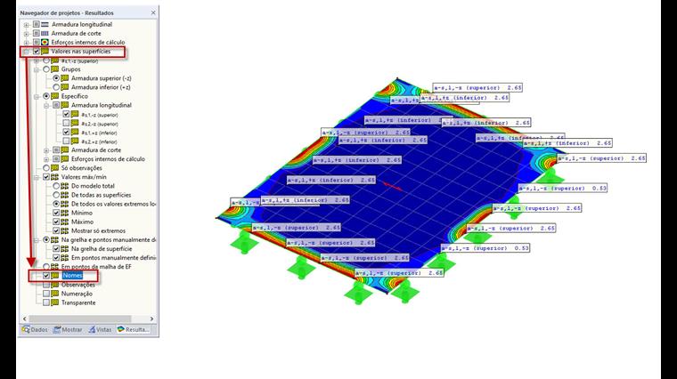This screenshot has height=379, width=677.
Task: Click the flag icon of Esforços internos under Específico
Action: point(65,159)
